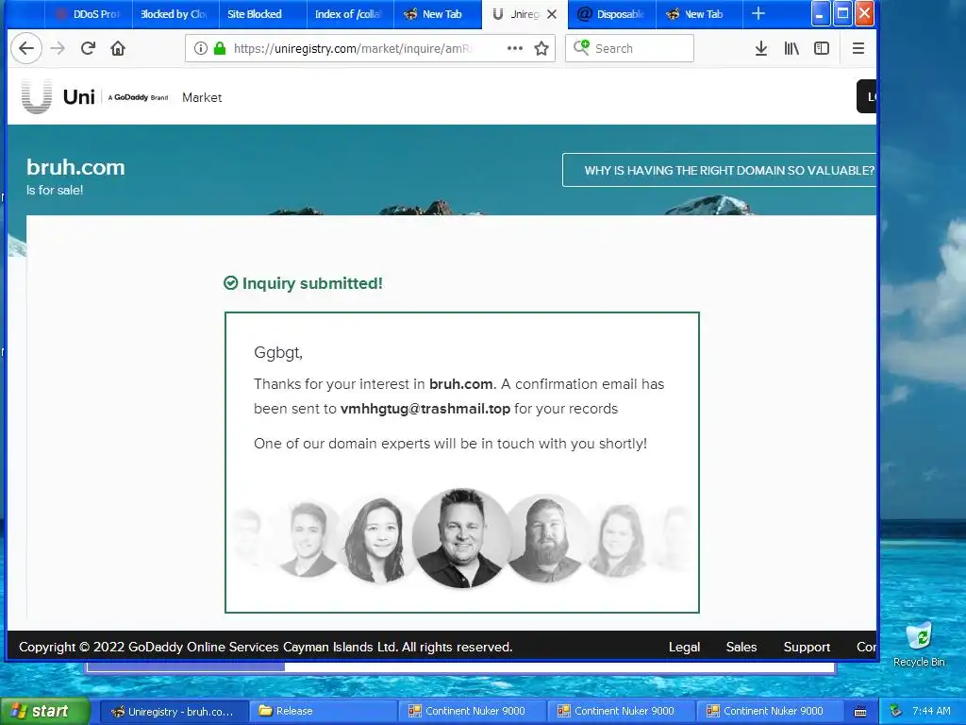Image resolution: width=966 pixels, height=725 pixels.
Task: Select last Continent Nuker 9000 taskbar item
Action: coord(770,711)
